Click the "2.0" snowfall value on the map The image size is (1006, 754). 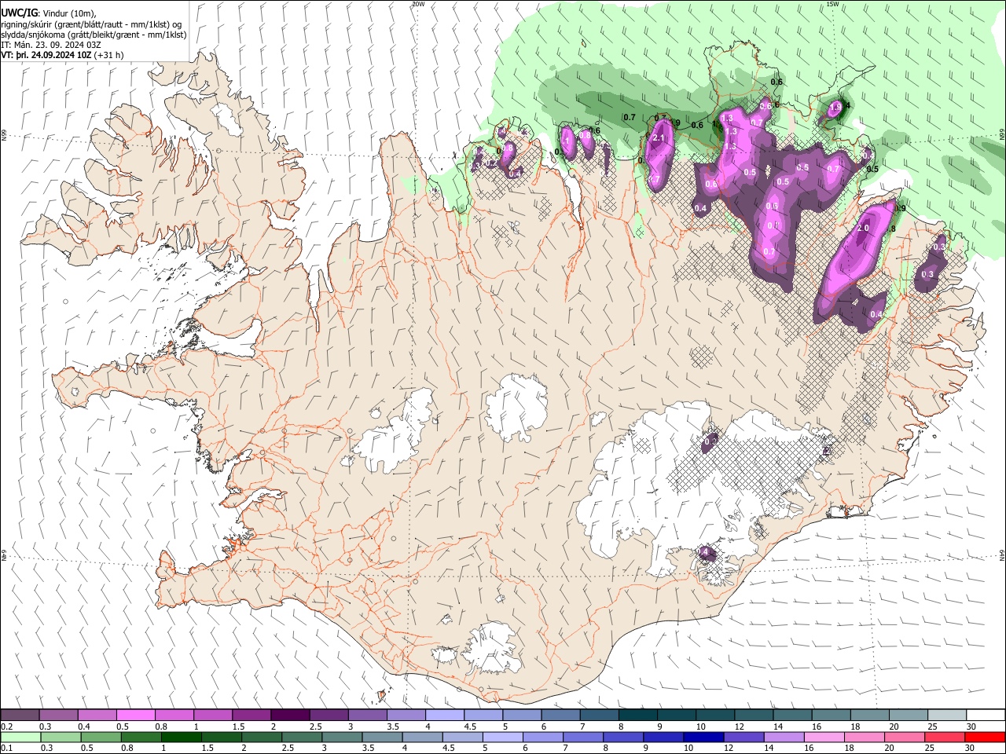point(863,228)
